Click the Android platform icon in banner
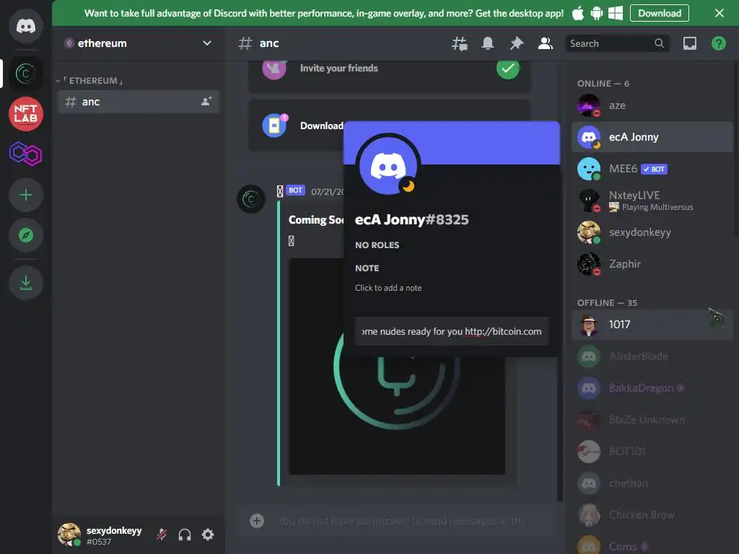 point(597,13)
